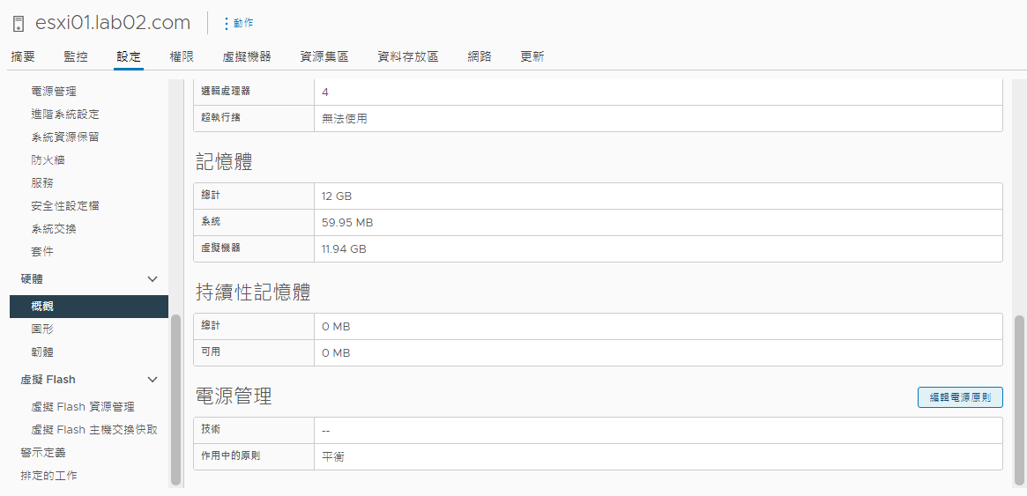Open 圖形 under hardware
The image size is (1027, 496).
[x=42, y=329]
